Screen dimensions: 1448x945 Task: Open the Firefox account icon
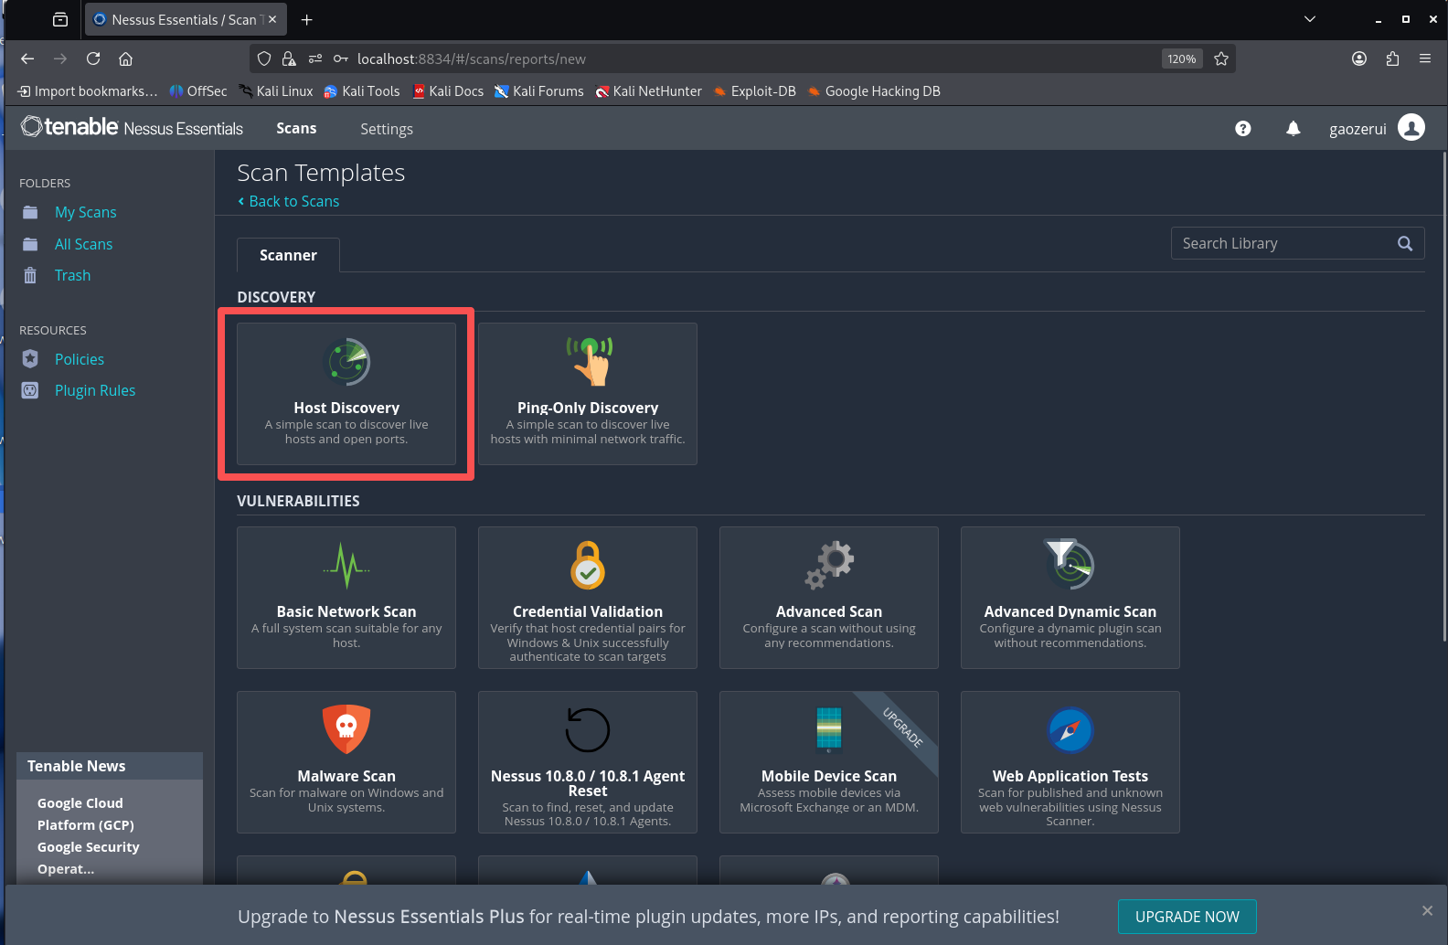pyautogui.click(x=1359, y=58)
